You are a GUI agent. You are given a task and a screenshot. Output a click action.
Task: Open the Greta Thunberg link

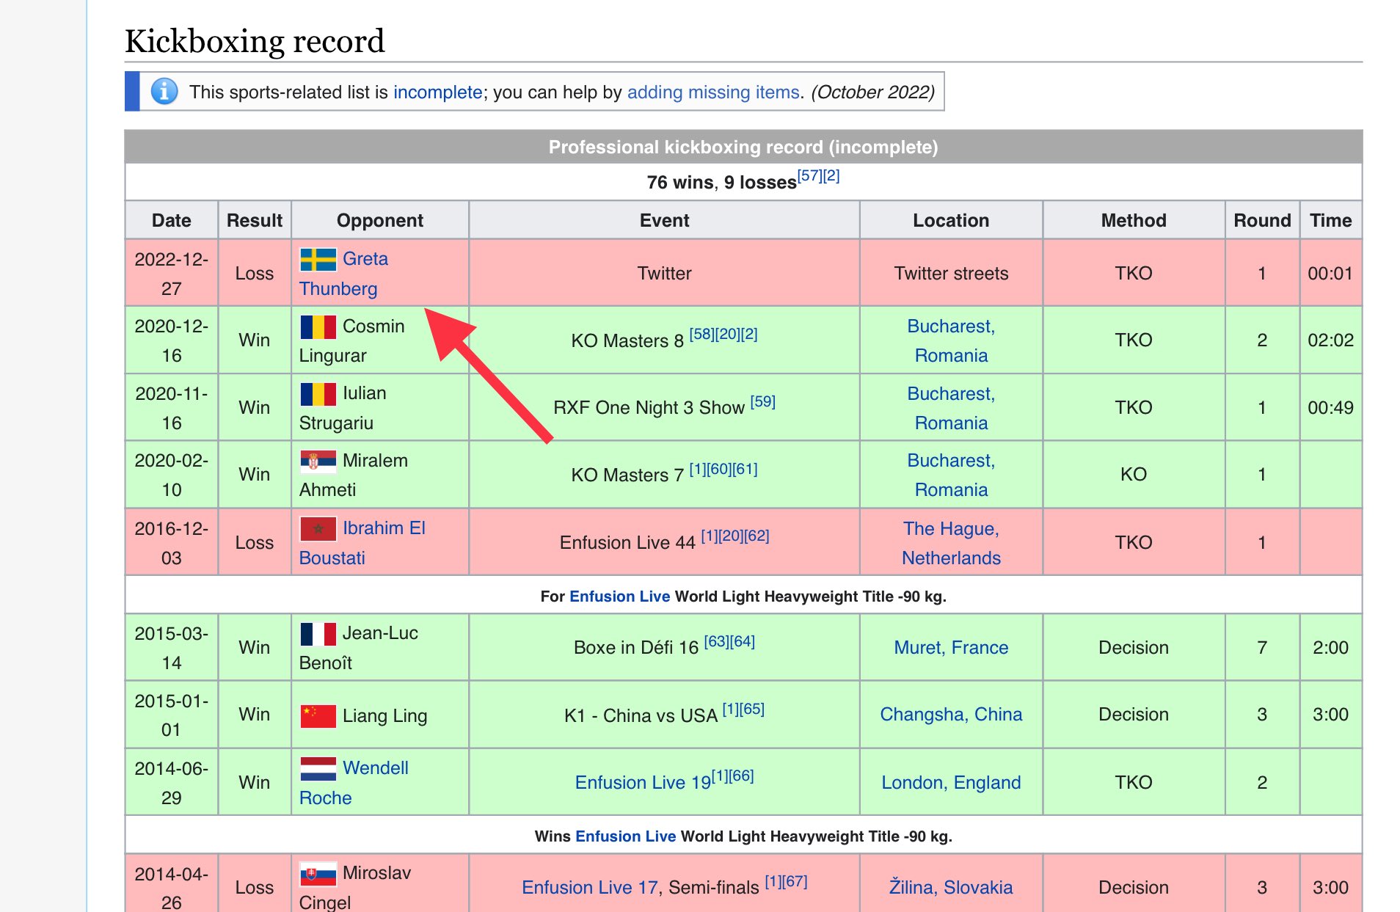click(x=344, y=274)
